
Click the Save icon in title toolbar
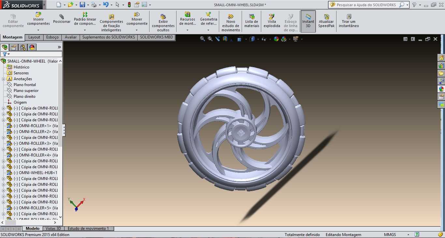coord(82,5)
